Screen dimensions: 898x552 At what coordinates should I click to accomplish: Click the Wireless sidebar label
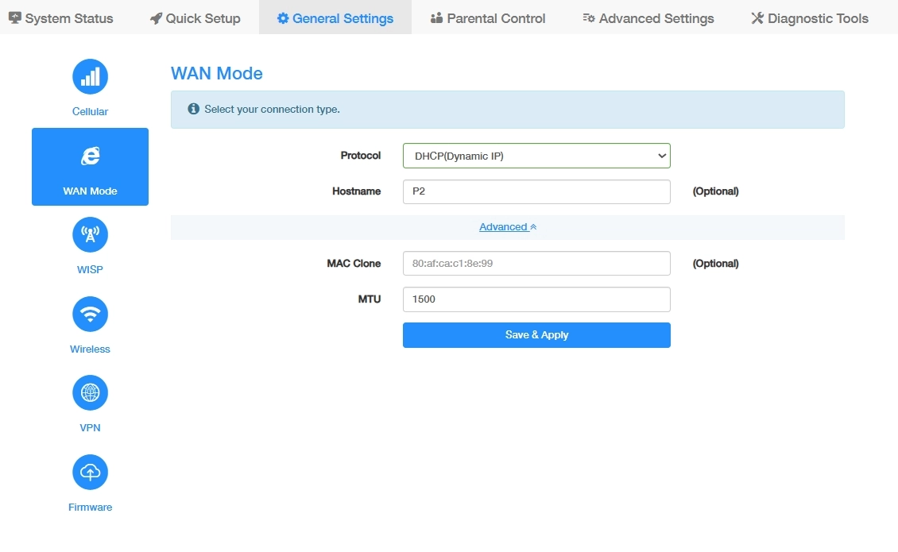(x=90, y=349)
